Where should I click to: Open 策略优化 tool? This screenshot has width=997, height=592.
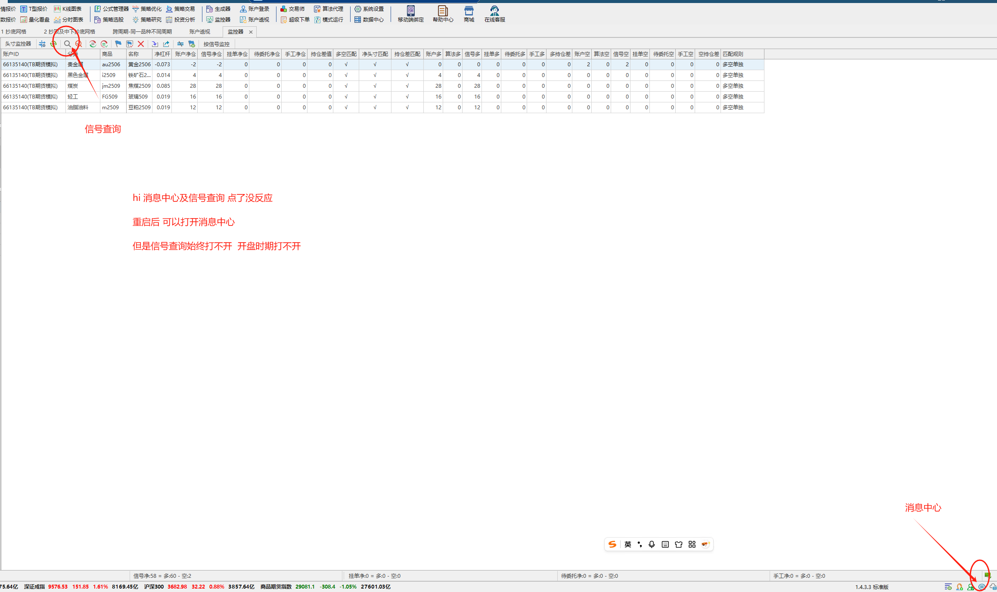coord(147,9)
